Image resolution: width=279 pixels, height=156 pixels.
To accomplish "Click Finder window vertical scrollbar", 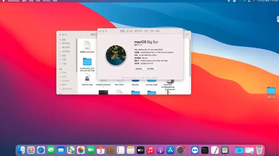I will point(190,58).
